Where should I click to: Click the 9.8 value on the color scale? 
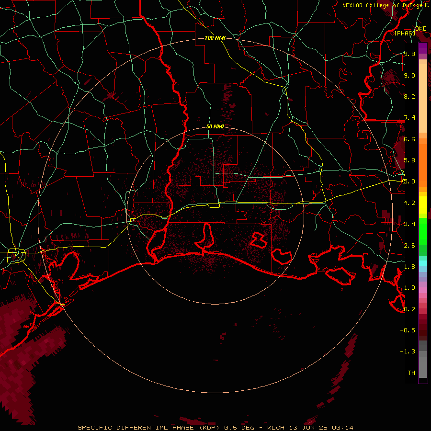409,54
